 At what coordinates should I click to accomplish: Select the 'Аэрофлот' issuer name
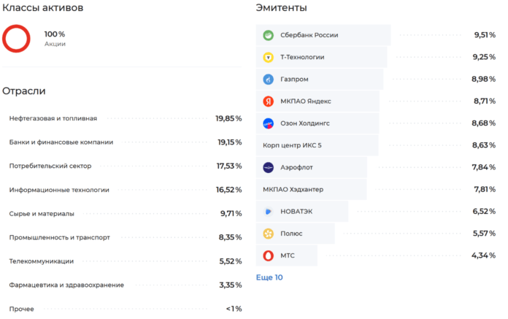coord(296,167)
